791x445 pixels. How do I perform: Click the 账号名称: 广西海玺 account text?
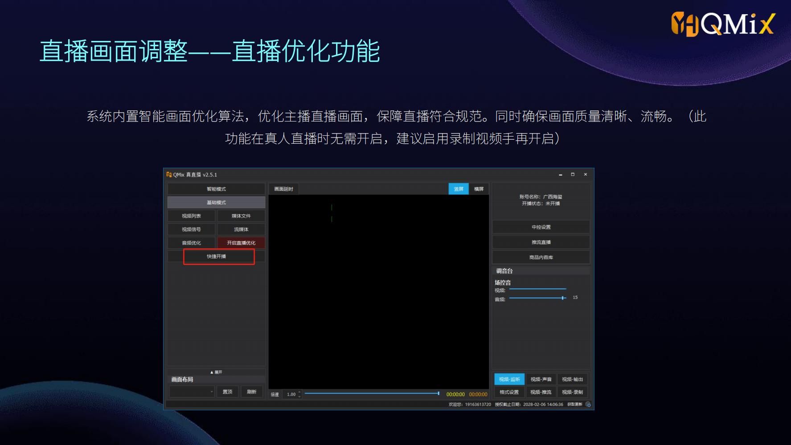tap(541, 197)
